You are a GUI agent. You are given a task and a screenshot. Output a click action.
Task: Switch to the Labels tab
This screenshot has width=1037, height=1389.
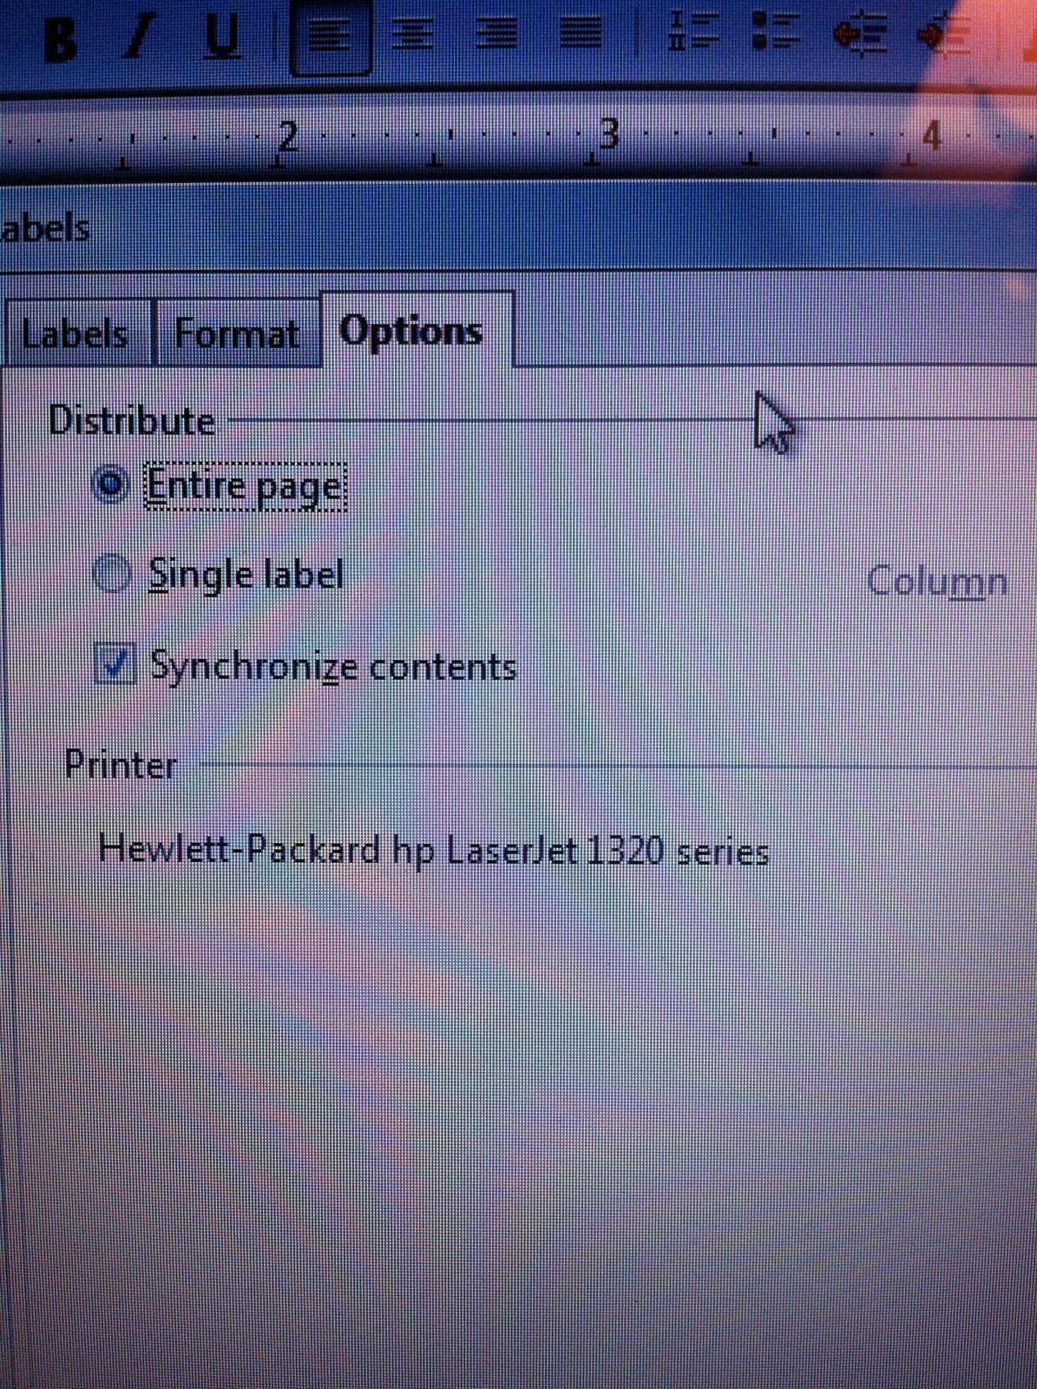[x=76, y=332]
